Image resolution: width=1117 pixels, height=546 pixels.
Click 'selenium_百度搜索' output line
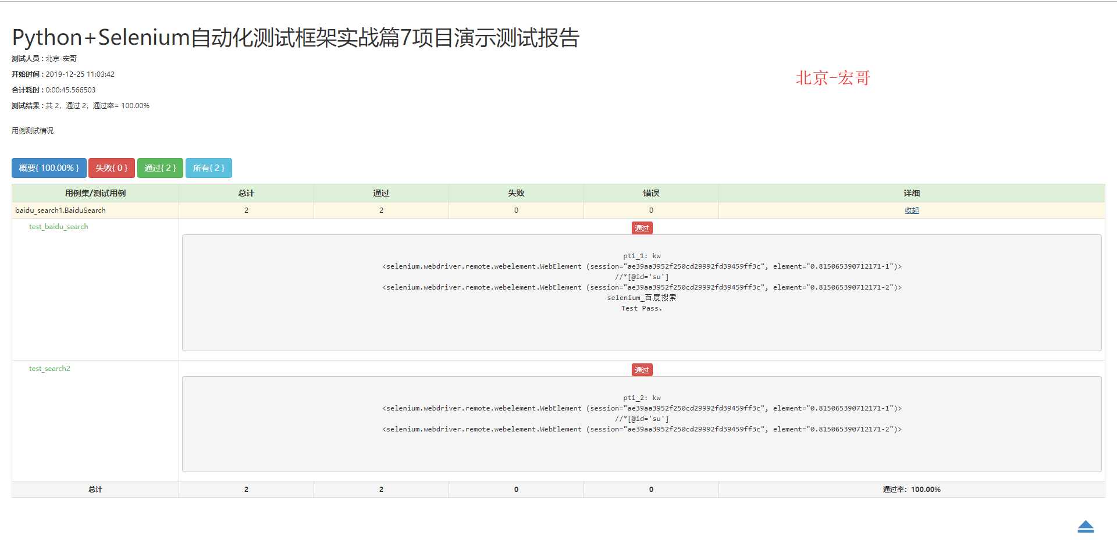642,298
